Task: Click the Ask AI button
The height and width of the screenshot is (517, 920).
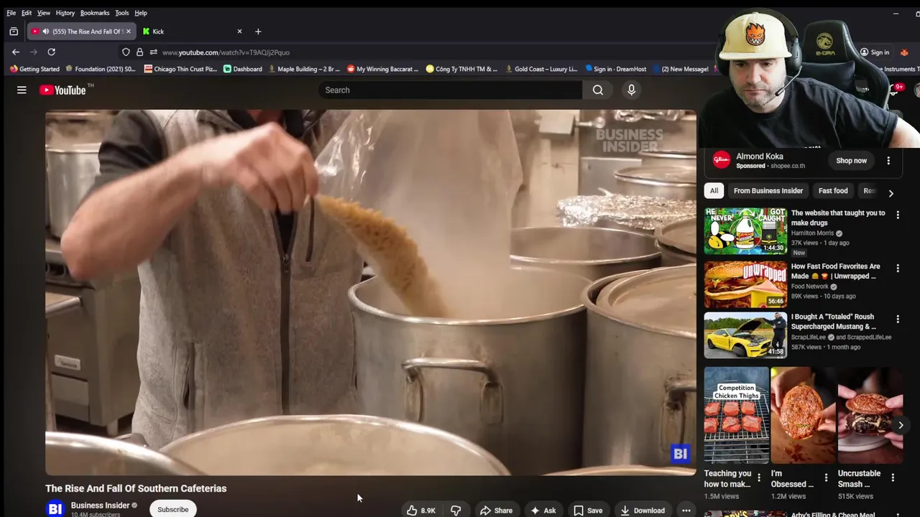Action: [x=543, y=511]
